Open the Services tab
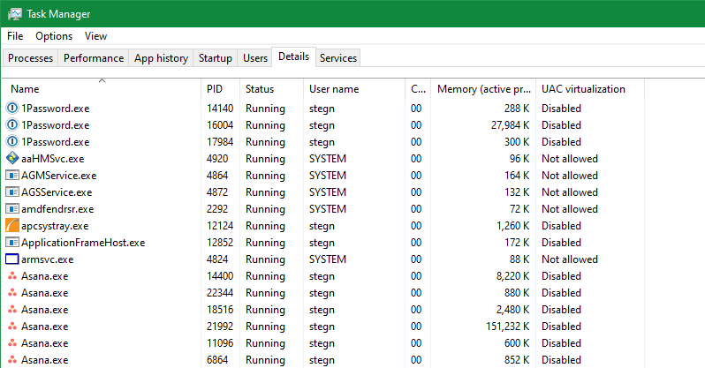Screen dimensions: 705x368 pos(338,58)
